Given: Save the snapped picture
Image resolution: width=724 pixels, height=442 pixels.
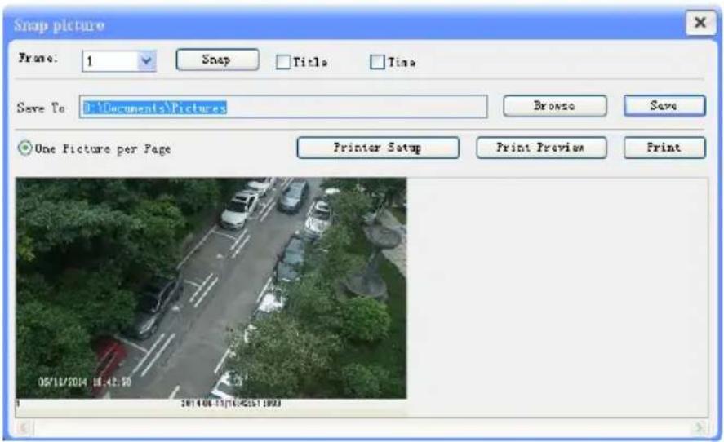Looking at the screenshot, I should (665, 106).
